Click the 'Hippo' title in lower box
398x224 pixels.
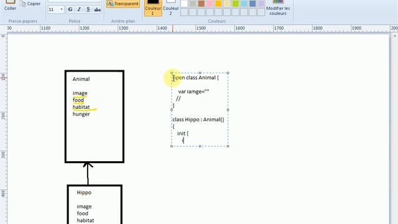(x=84, y=192)
